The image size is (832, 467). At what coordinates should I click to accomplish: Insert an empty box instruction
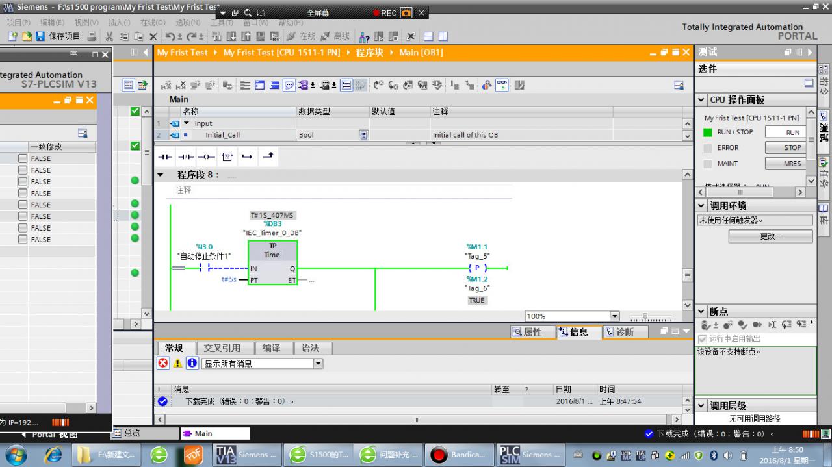tap(227, 157)
